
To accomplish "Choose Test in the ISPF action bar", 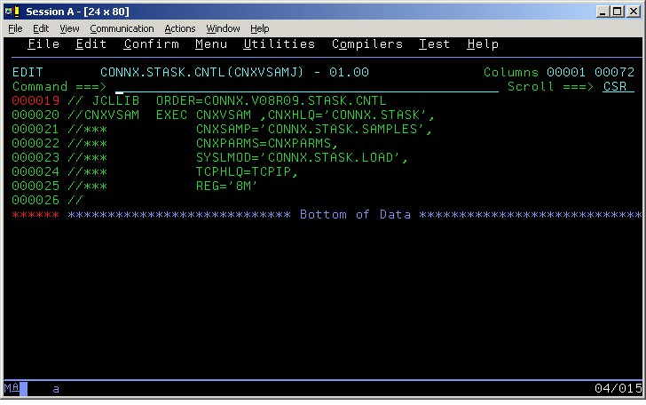I will (x=435, y=44).
